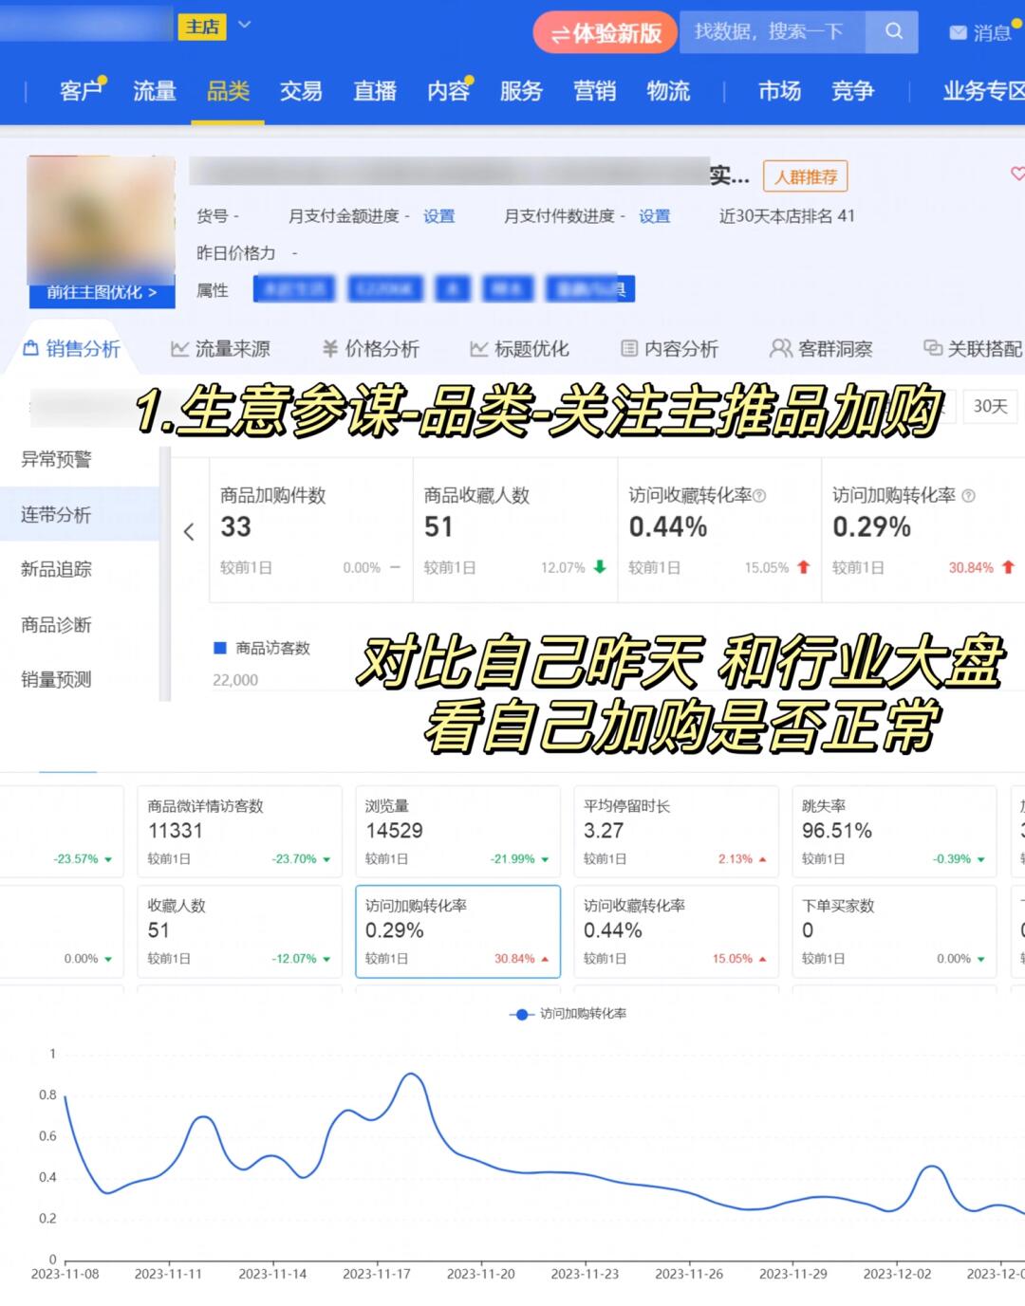Image resolution: width=1025 pixels, height=1306 pixels.
Task: Focus the 找数据 search input field
Action: 772,31
